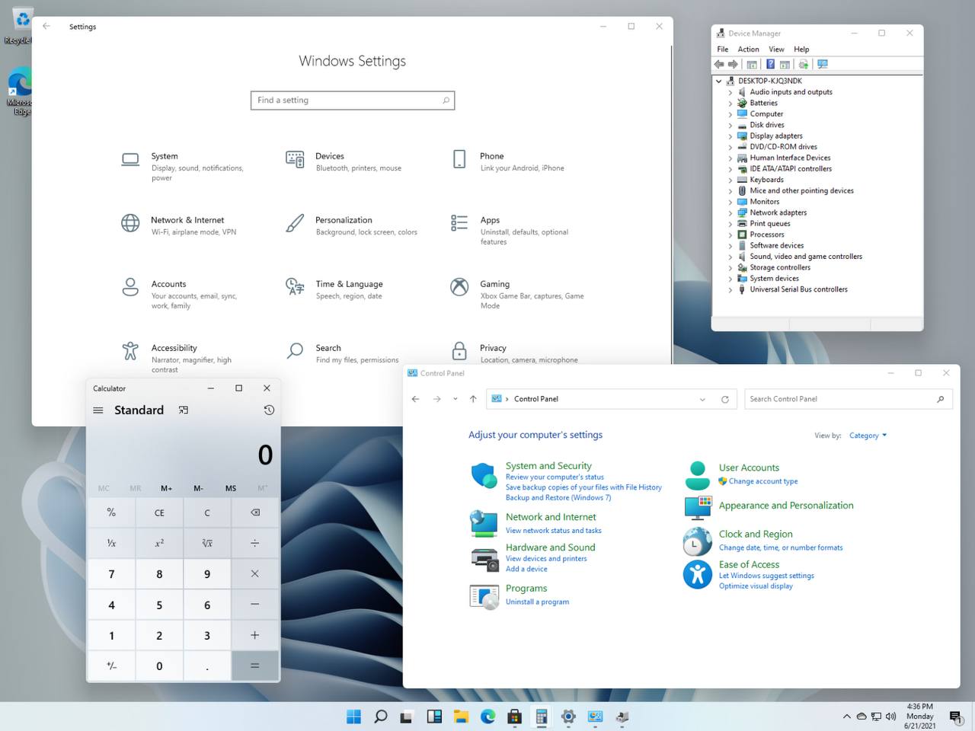Open Control Panel address bar history dropdown
975x731 pixels.
point(702,399)
